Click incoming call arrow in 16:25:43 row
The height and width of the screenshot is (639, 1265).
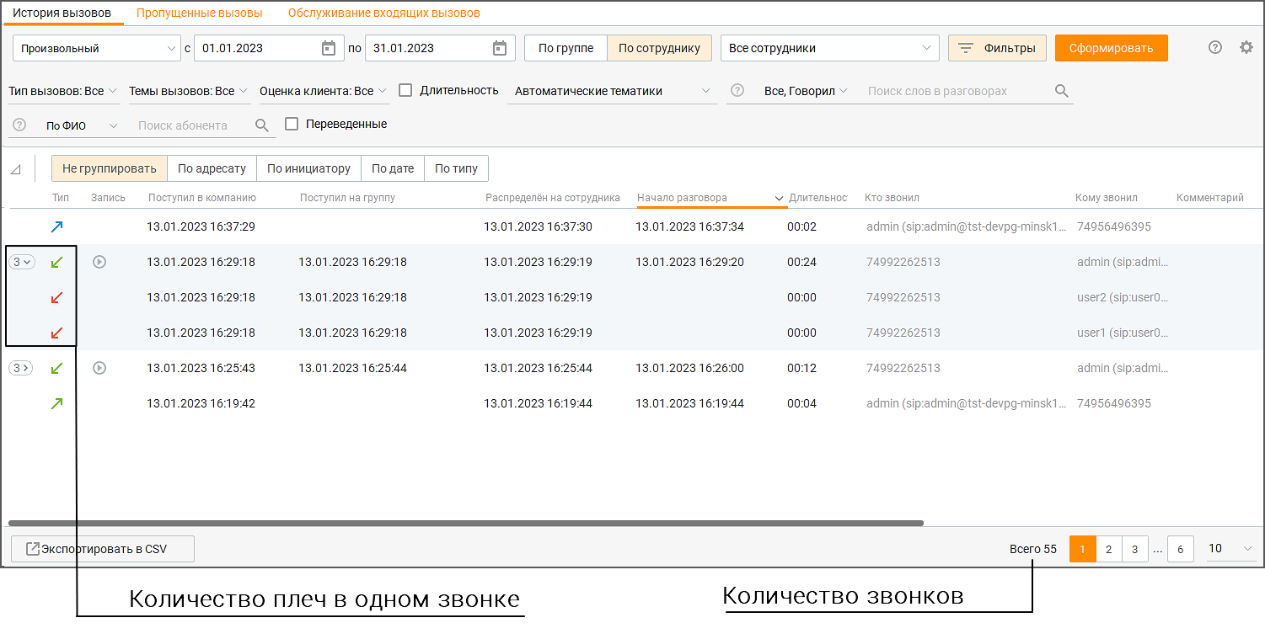57,368
